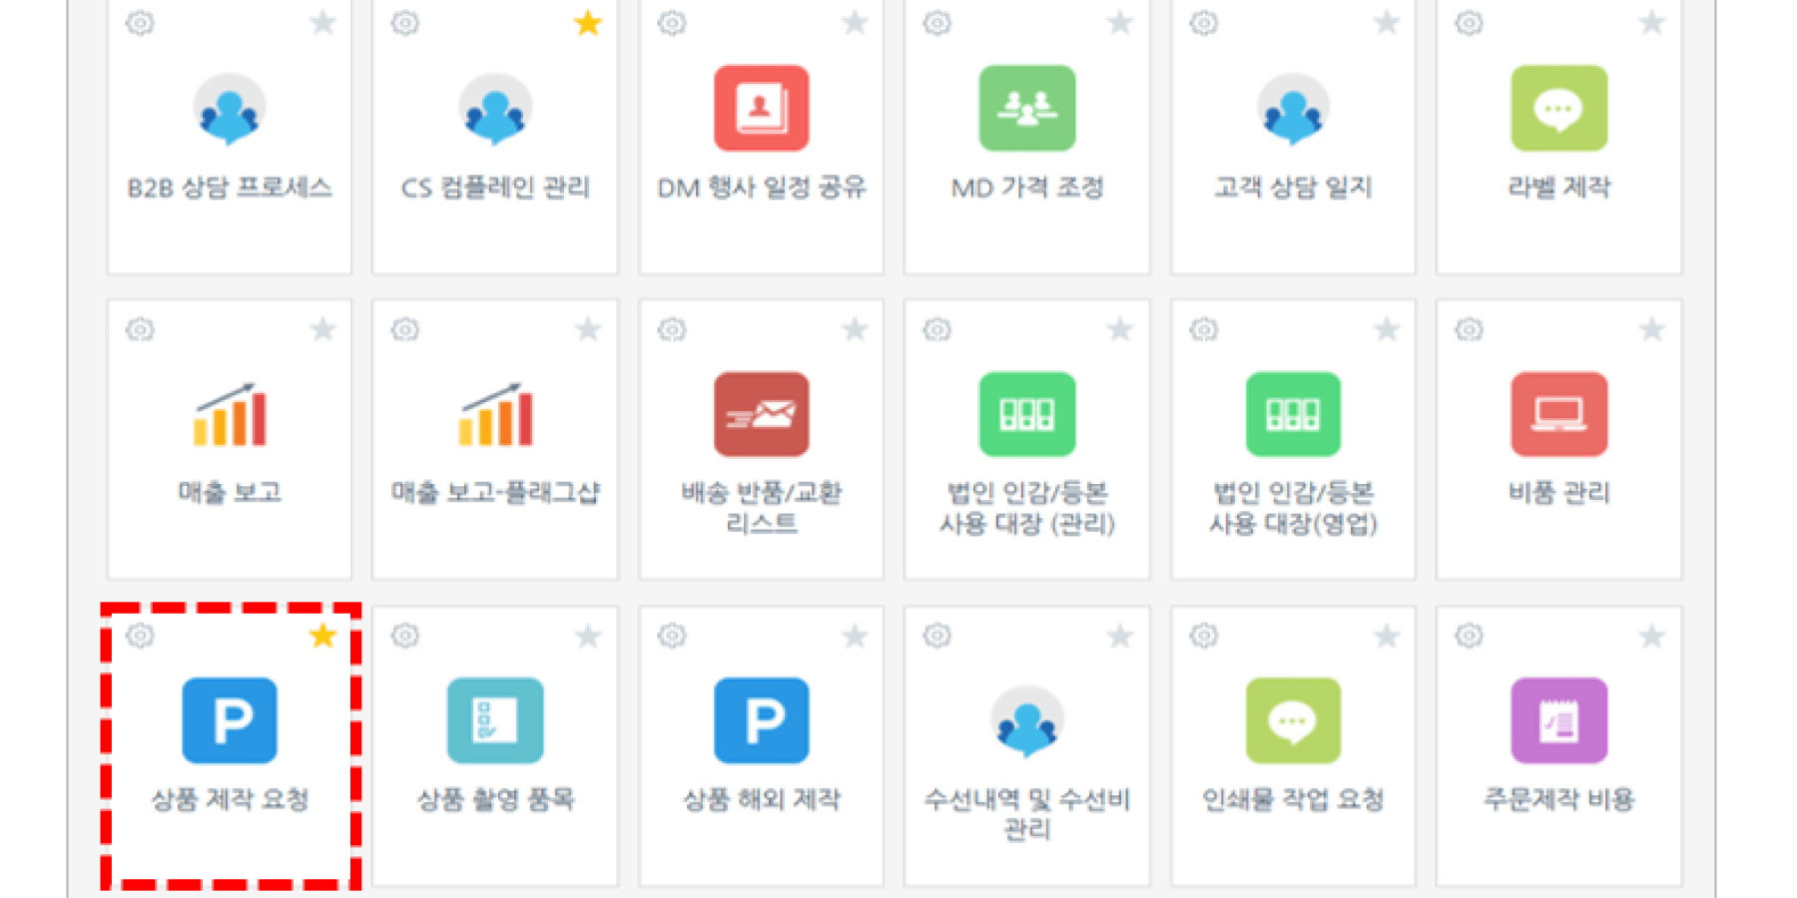Click the 주문제작 비용 label
Screen dimensions: 1797x898
[1559, 799]
